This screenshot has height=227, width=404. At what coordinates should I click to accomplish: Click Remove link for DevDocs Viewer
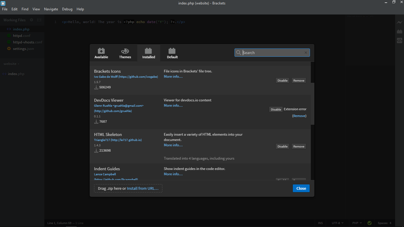pos(299,116)
